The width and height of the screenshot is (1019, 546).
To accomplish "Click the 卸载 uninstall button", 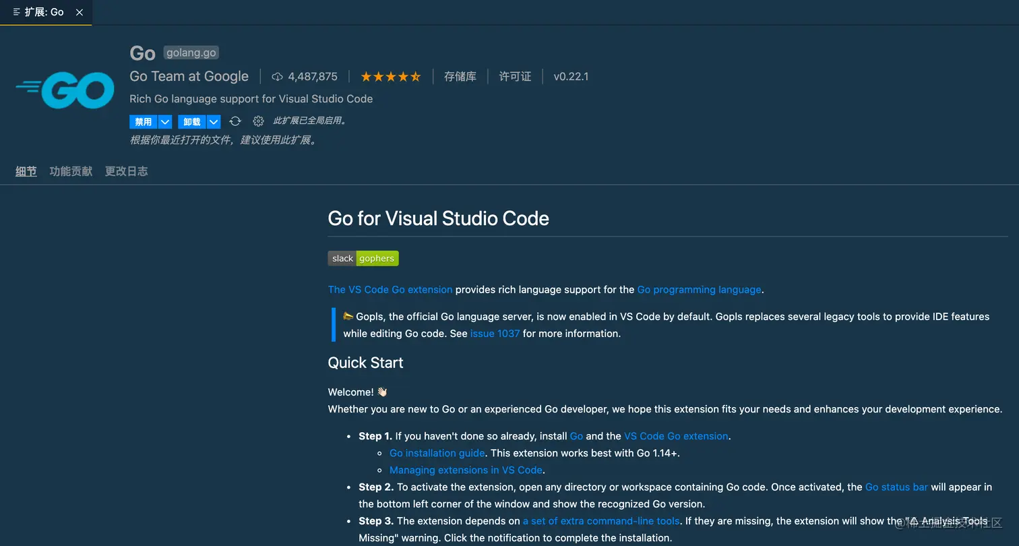I will [192, 122].
